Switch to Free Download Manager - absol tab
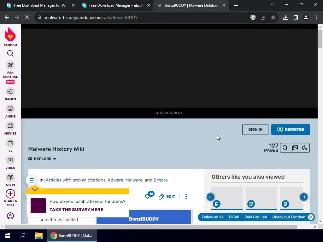 116,5
